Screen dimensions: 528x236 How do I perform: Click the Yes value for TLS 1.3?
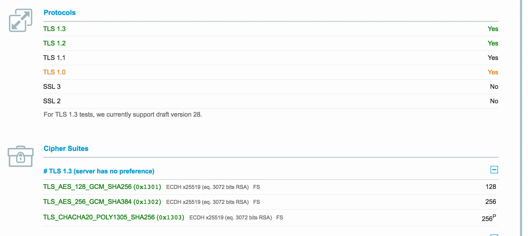point(493,29)
